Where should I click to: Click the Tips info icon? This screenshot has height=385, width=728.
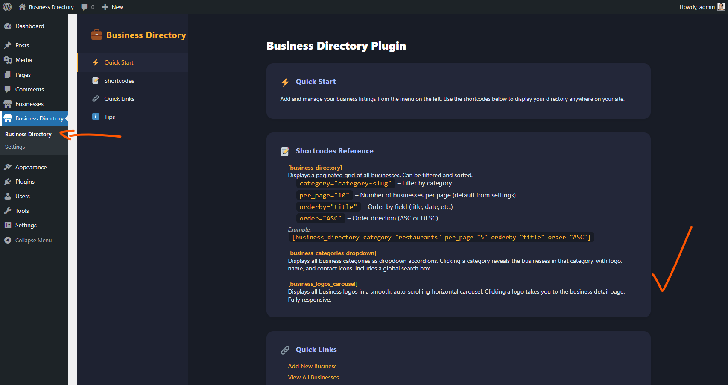pyautogui.click(x=95, y=116)
